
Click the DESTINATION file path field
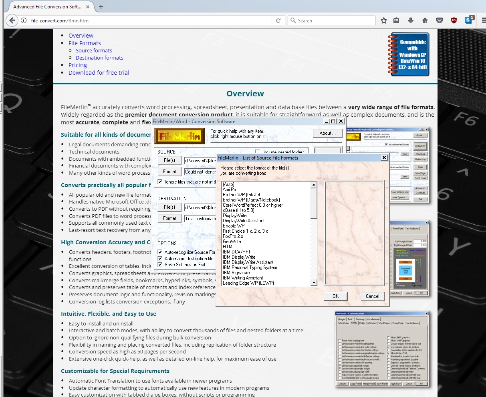(200, 207)
